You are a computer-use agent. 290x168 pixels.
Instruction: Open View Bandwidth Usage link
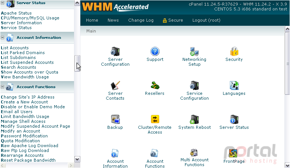tap(25, 77)
